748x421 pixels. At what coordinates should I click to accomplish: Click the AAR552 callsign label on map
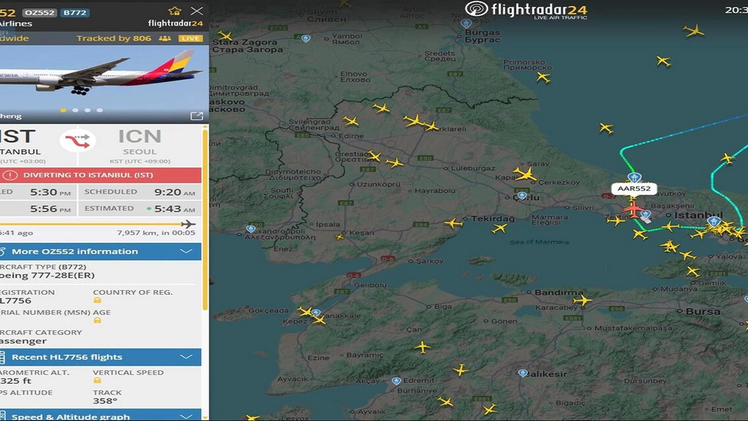[634, 189]
